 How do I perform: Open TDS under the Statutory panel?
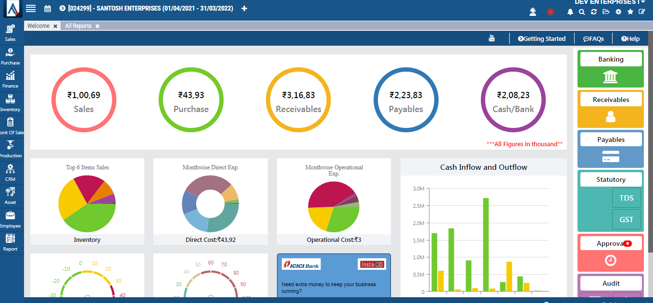click(626, 197)
